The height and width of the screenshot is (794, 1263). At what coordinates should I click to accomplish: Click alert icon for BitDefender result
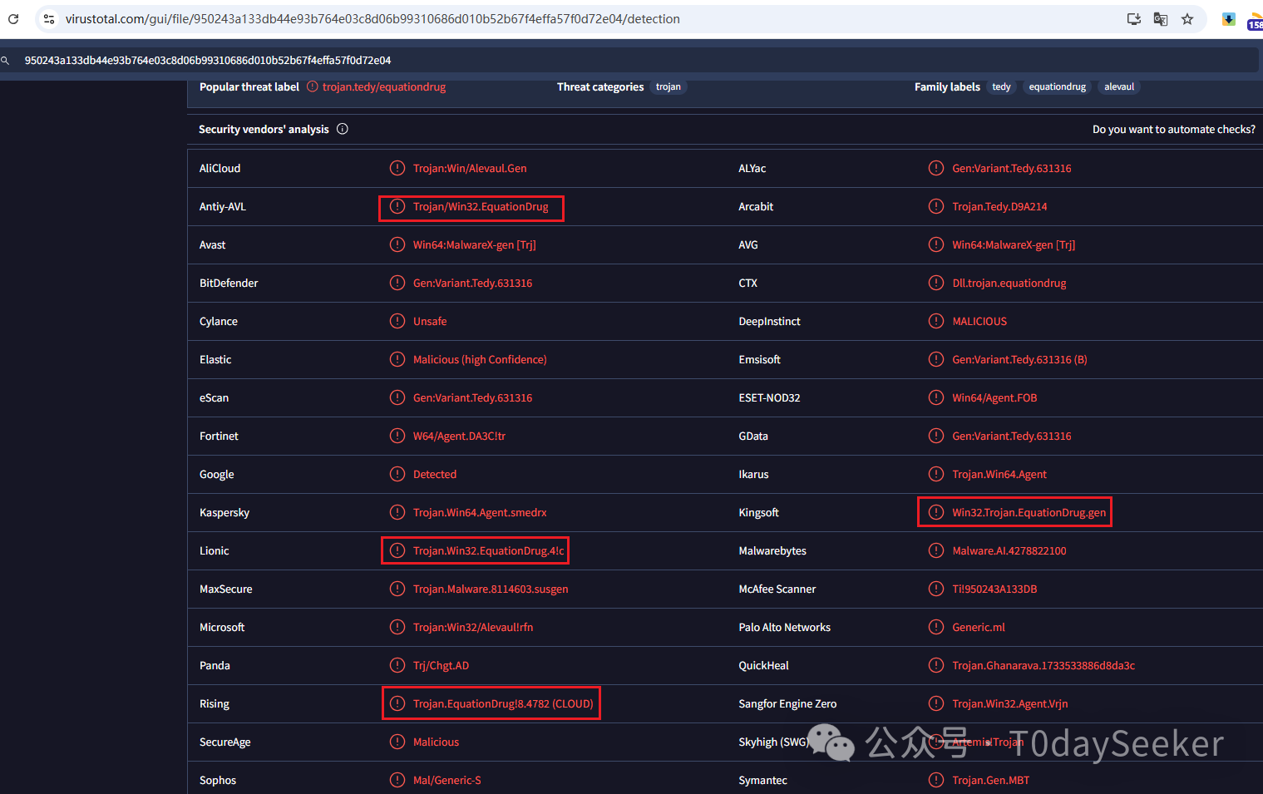click(x=397, y=283)
